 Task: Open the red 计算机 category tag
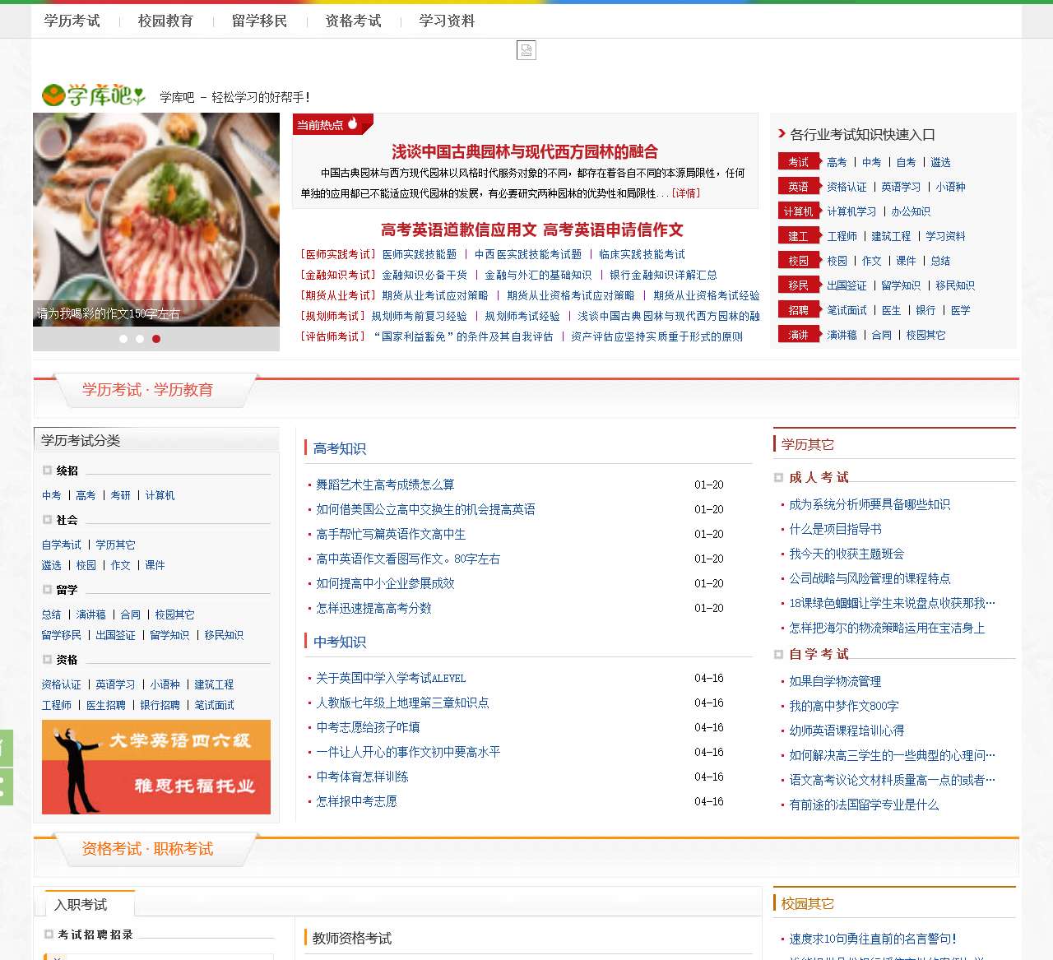pyautogui.click(x=799, y=211)
